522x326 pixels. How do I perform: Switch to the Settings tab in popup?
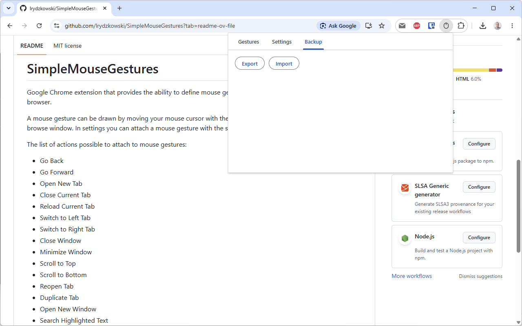(282, 42)
